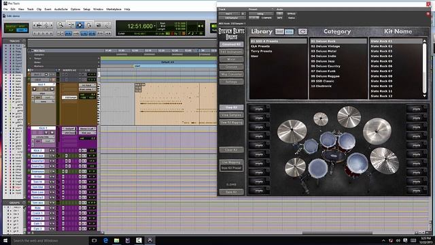Screen dimensions: 435x245
Task: Click the Windows Start button
Action: click(x=5, y=240)
